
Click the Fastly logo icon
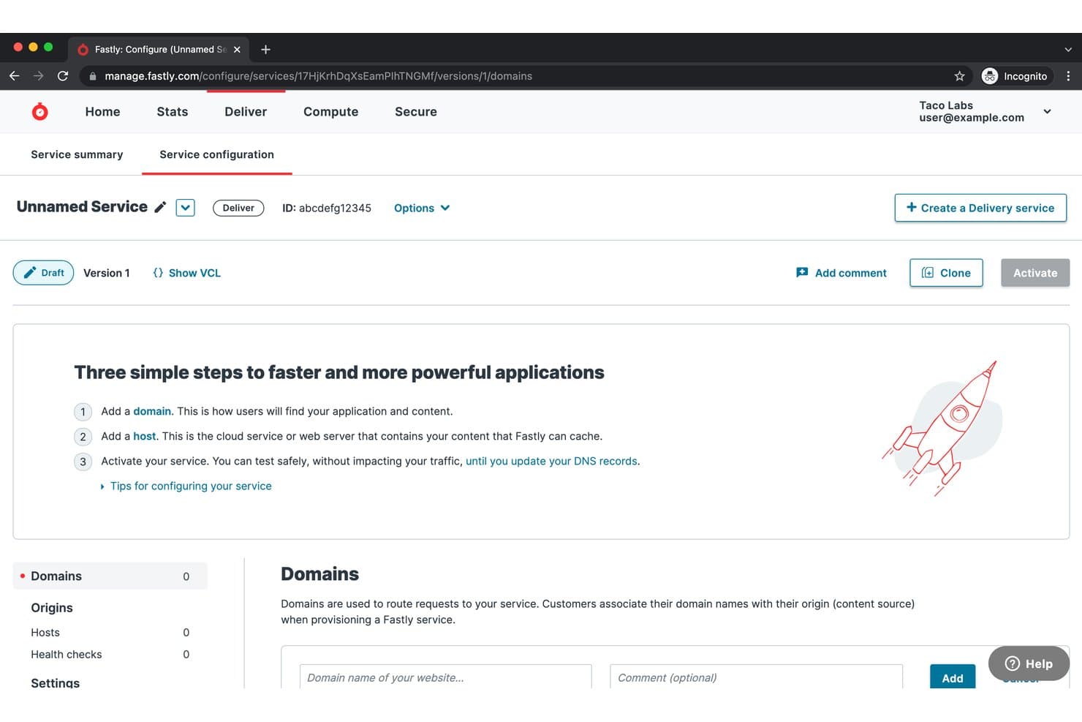40,111
